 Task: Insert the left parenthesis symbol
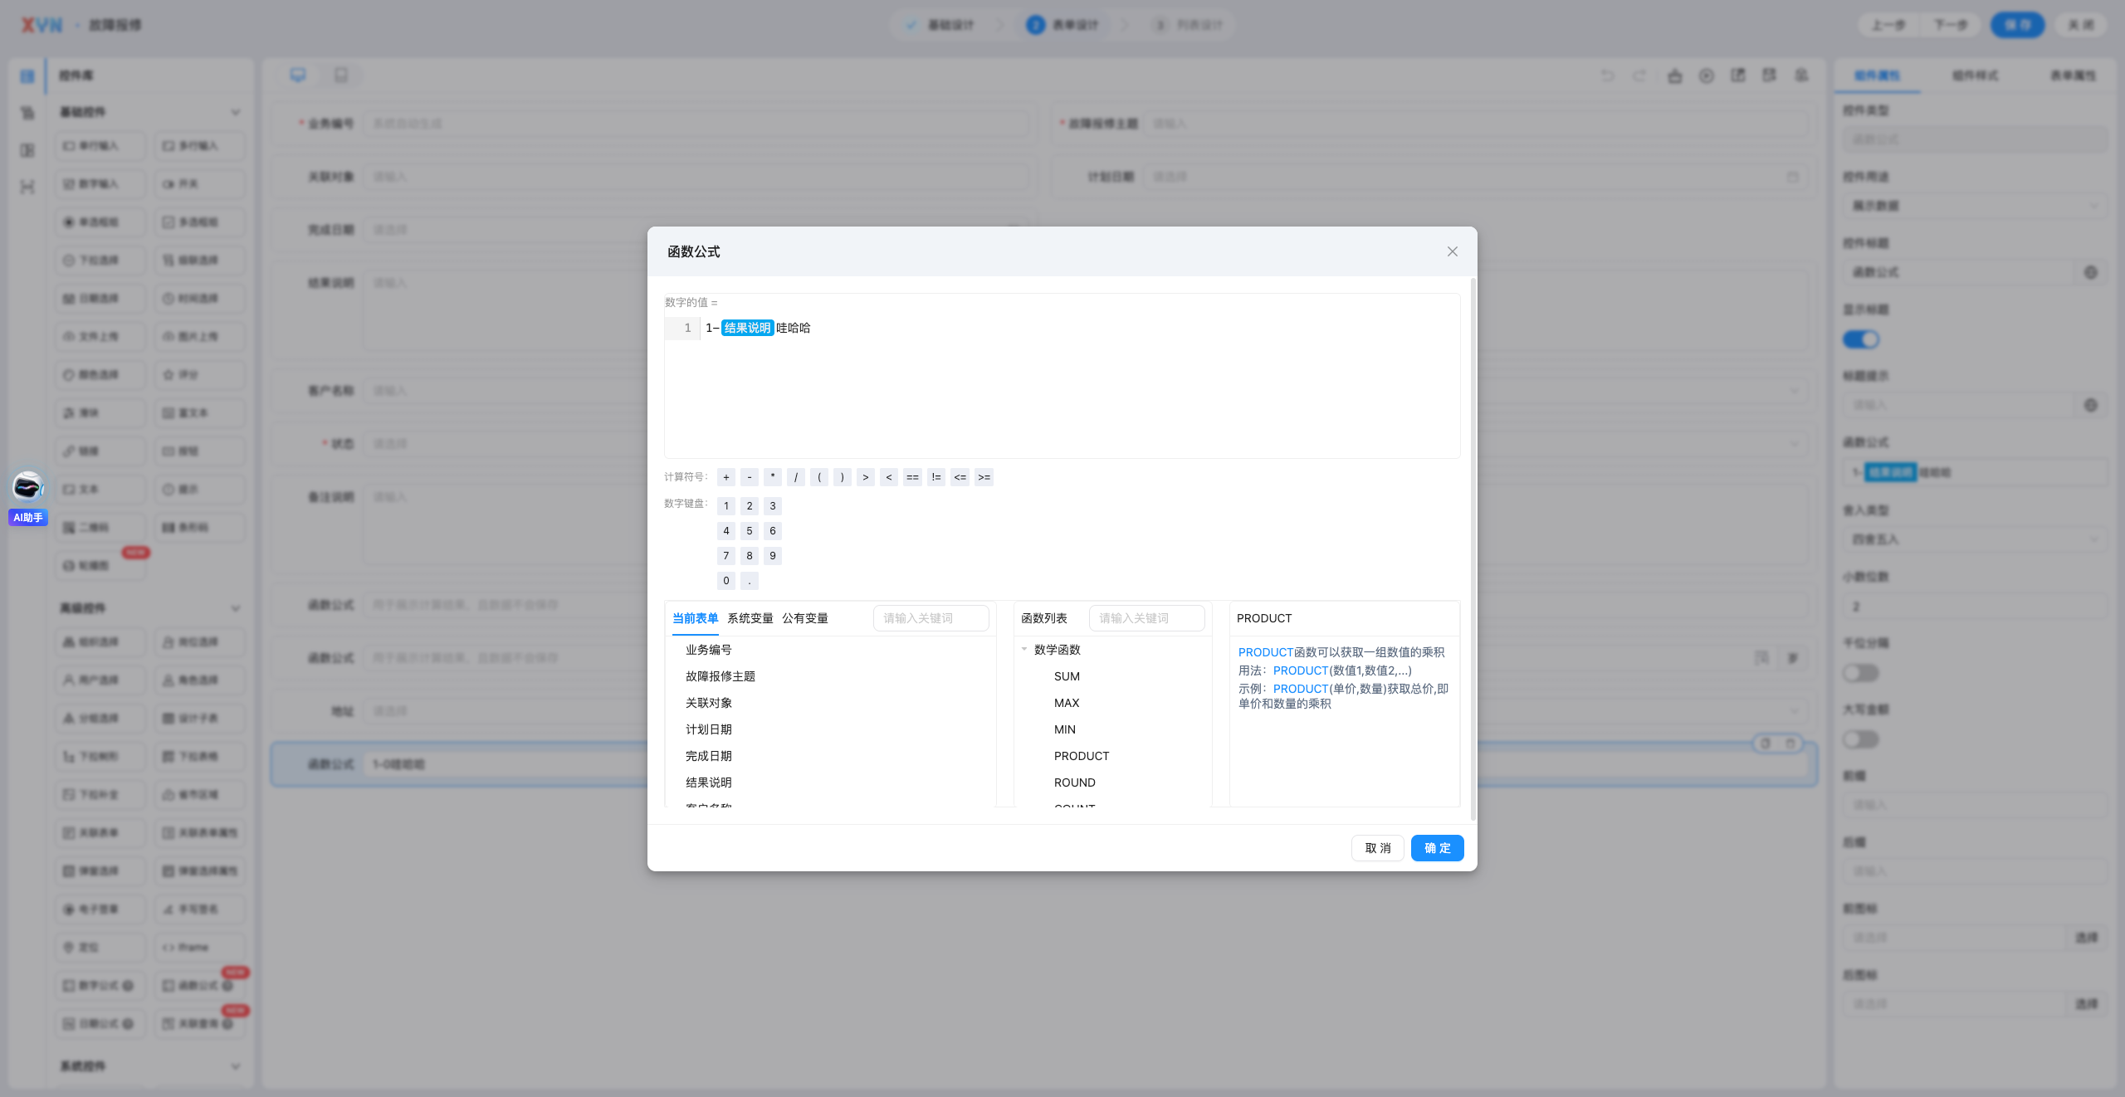(x=819, y=477)
